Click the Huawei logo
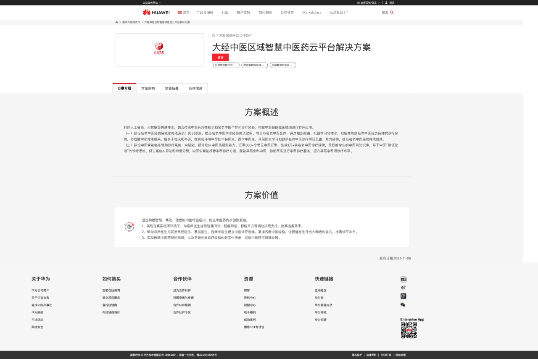The image size is (538, 359). pos(156,12)
